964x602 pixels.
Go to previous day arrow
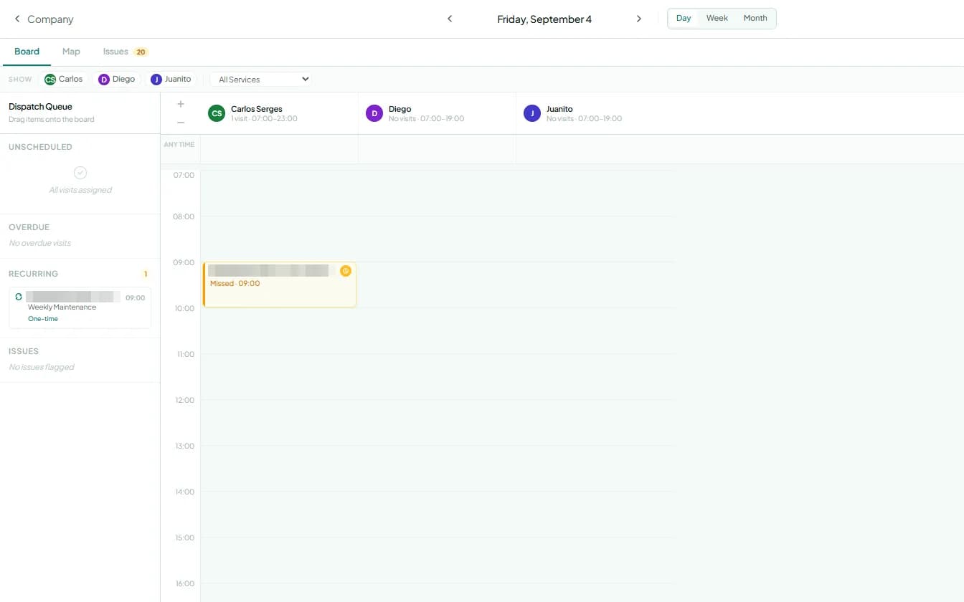coord(450,19)
